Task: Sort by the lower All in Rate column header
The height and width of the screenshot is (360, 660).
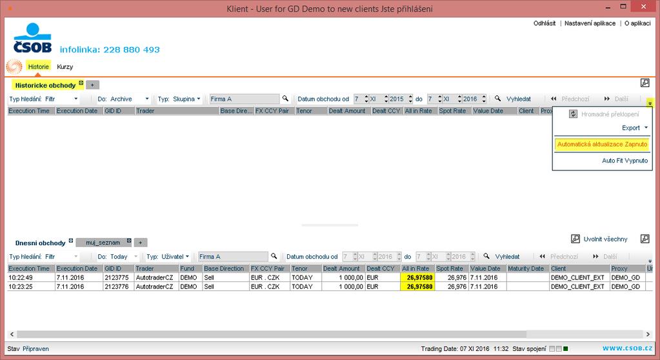Action: [417, 268]
